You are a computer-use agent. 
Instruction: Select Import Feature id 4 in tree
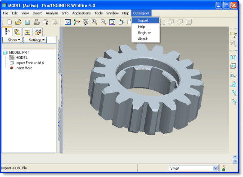click(x=27, y=63)
